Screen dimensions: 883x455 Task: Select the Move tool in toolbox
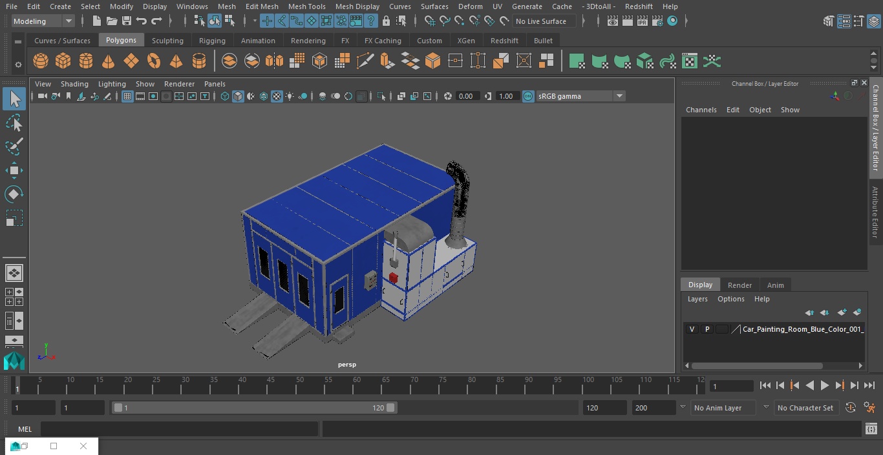14,170
